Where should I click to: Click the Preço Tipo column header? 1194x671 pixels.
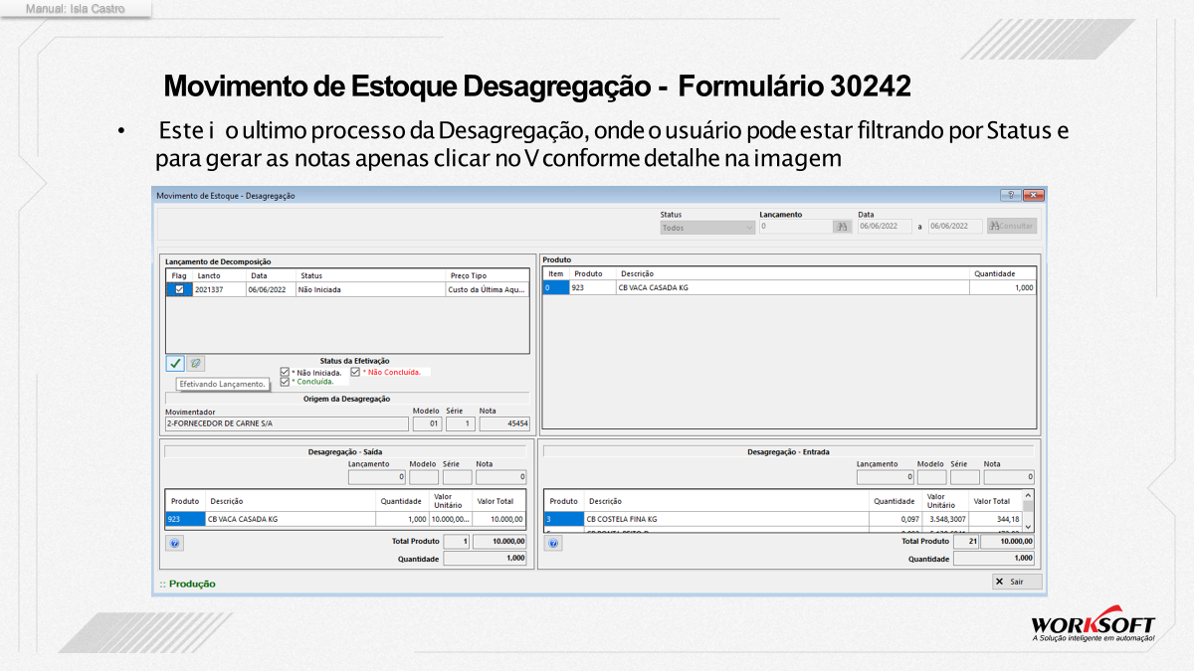point(487,275)
